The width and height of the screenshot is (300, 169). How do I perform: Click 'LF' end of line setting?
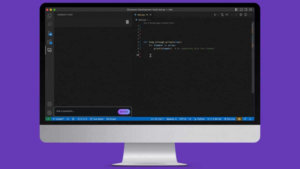pyautogui.click(x=190, y=119)
